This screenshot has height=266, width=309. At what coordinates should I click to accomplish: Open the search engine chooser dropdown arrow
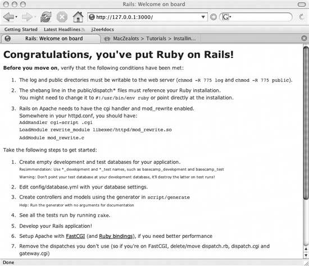pyautogui.click(x=230, y=17)
